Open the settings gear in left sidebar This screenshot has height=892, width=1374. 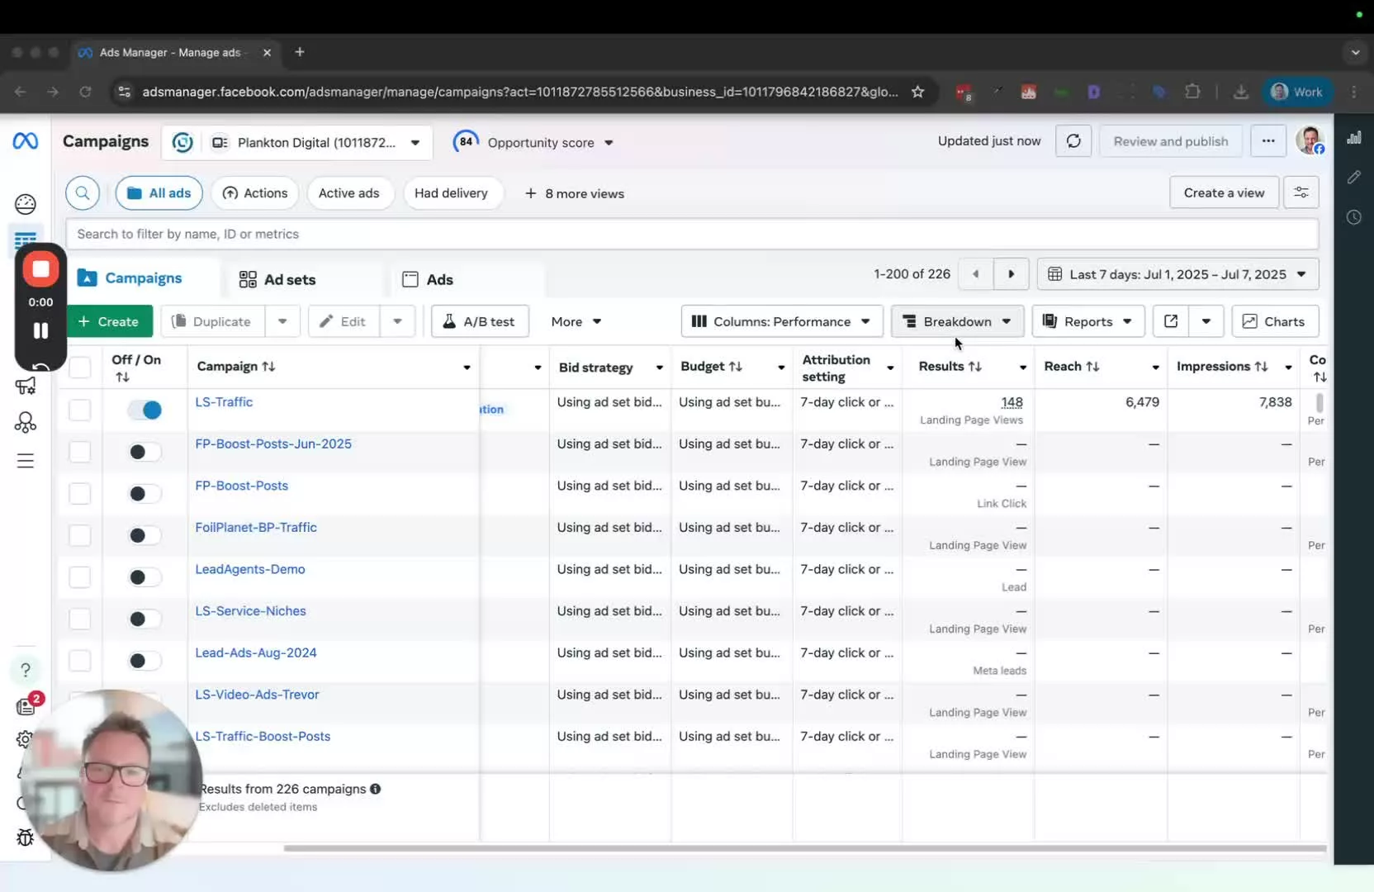(x=26, y=740)
